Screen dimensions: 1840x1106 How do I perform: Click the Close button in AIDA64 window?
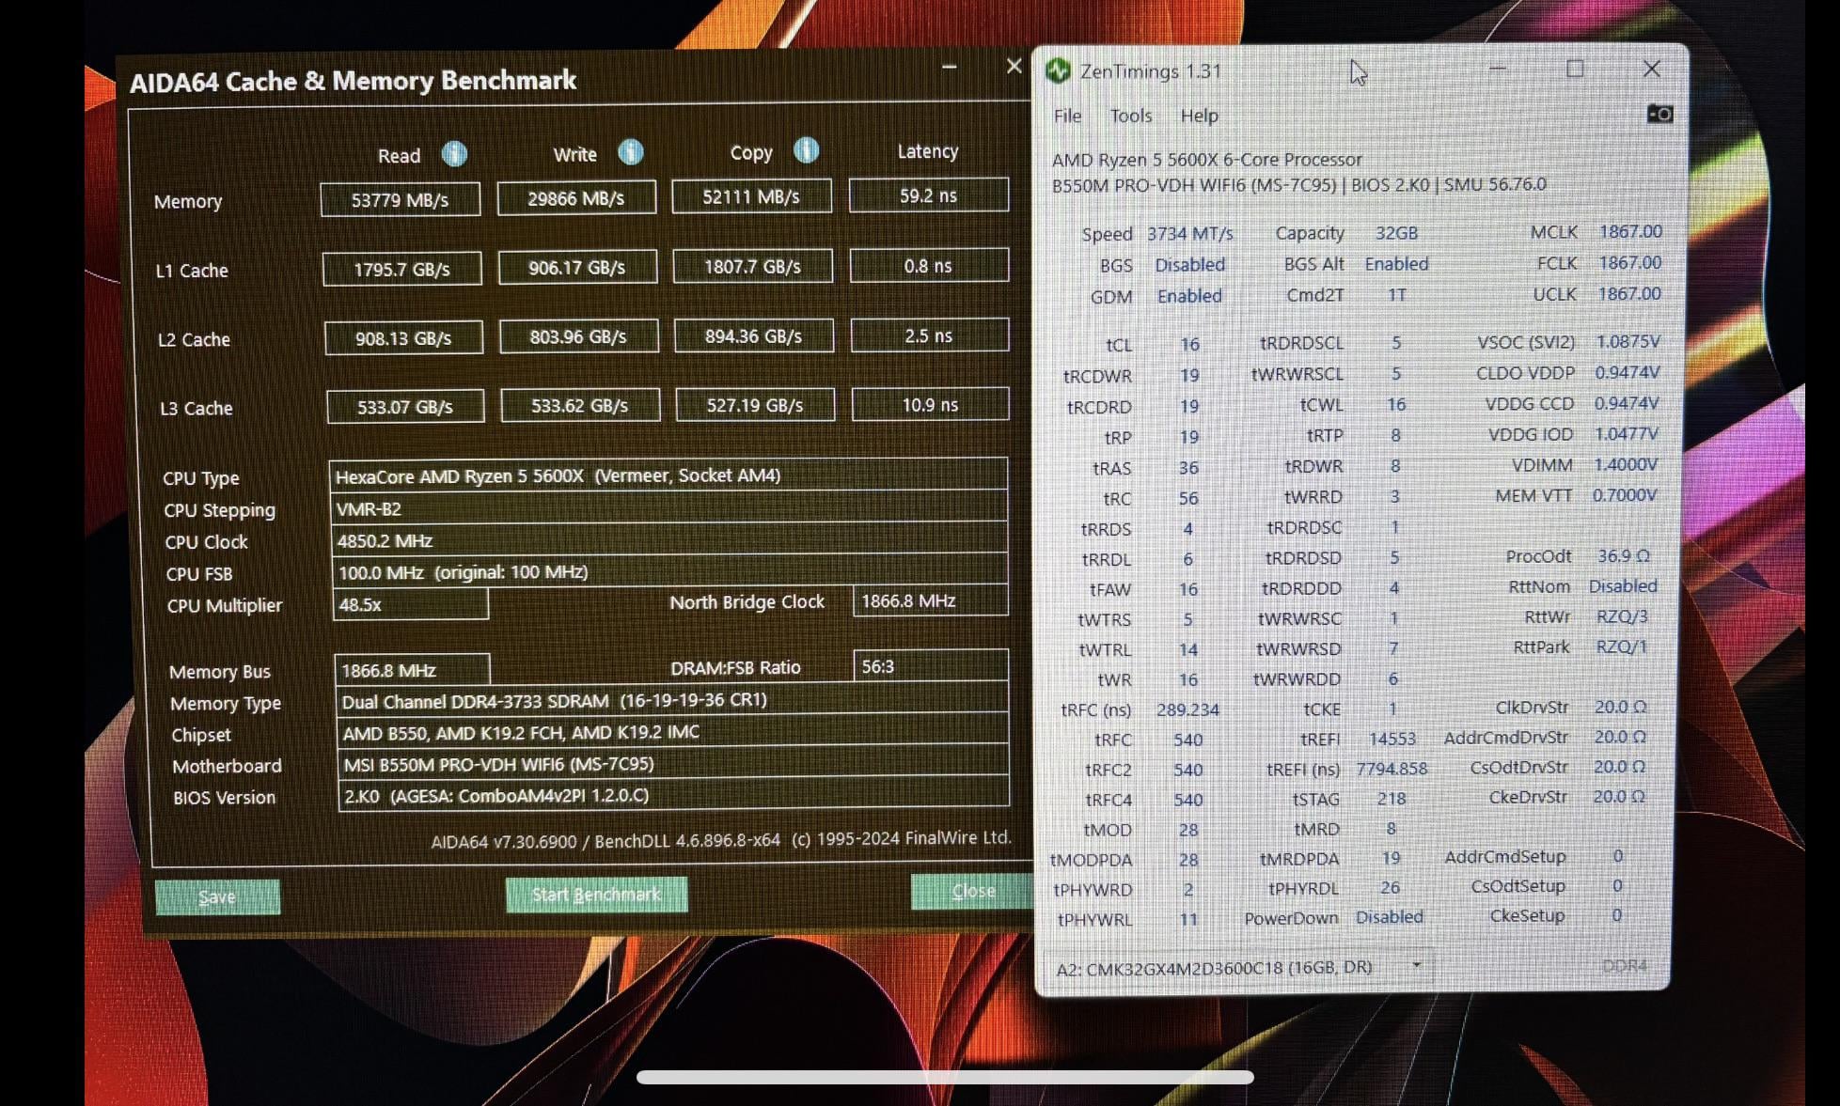coord(972,891)
